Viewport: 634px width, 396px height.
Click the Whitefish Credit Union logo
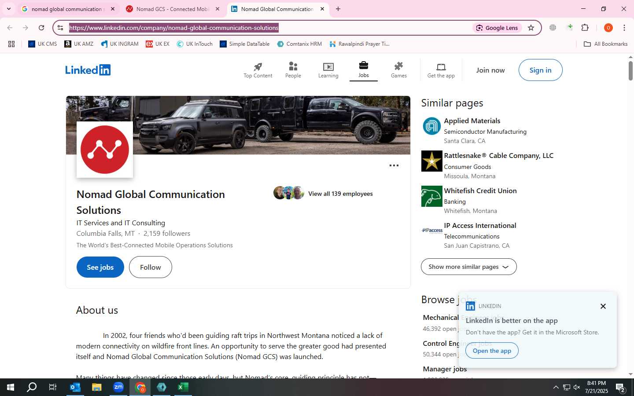coord(432,196)
